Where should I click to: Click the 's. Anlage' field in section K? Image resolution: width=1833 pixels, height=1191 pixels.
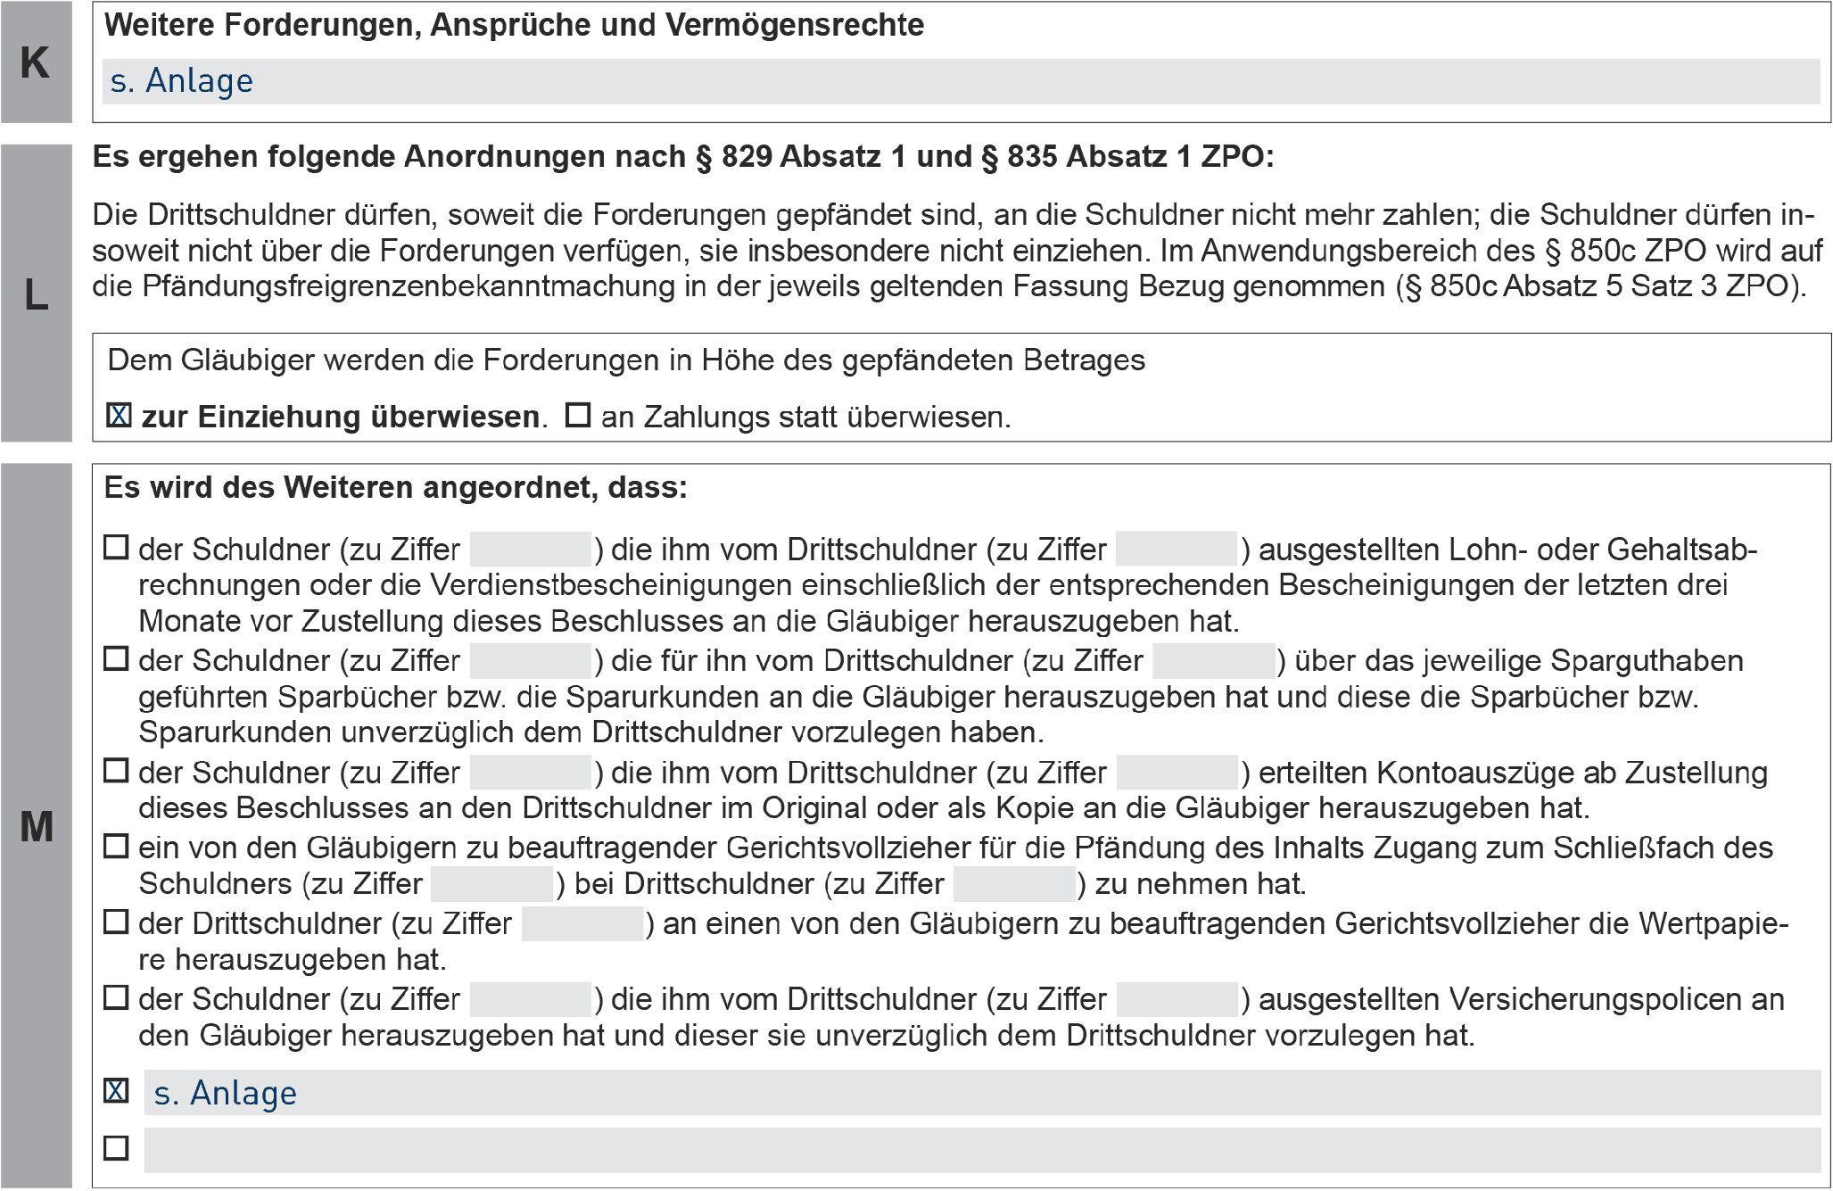pos(961,81)
